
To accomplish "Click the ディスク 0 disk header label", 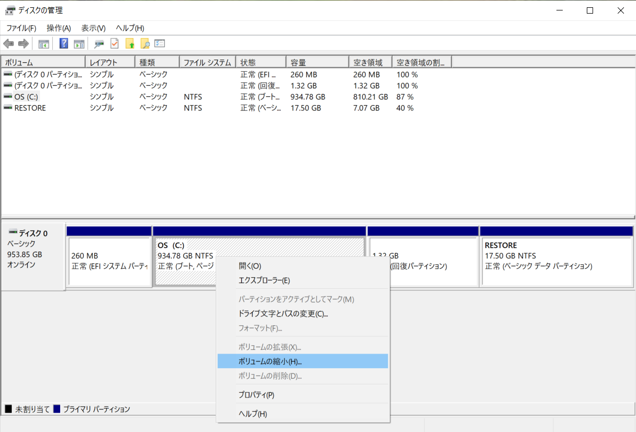I will pyautogui.click(x=33, y=233).
